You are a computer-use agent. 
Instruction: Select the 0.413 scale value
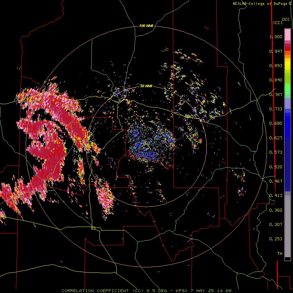pyautogui.click(x=276, y=196)
